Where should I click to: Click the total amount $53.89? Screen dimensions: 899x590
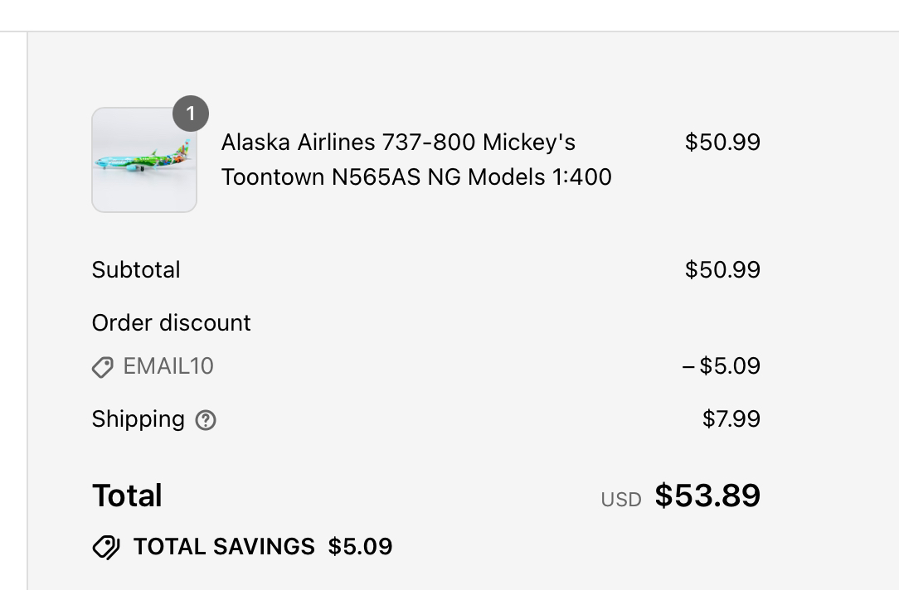[x=707, y=496]
